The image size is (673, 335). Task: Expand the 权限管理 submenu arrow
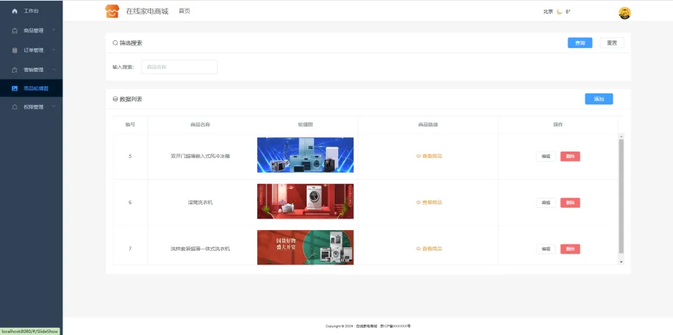(53, 106)
